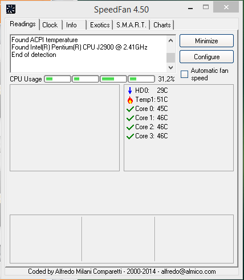Click the flame icon next to Temp1
Image resolution: width=244 pixels, height=280 pixels.
130,100
